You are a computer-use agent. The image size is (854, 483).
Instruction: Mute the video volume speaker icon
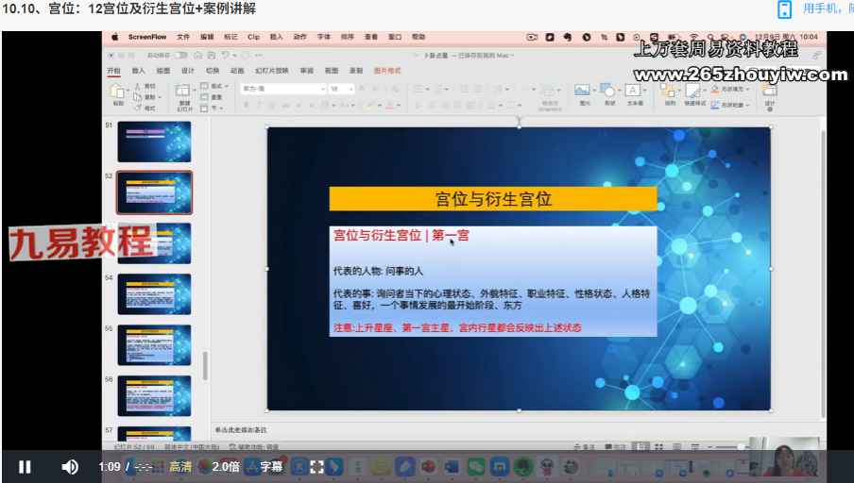point(70,466)
